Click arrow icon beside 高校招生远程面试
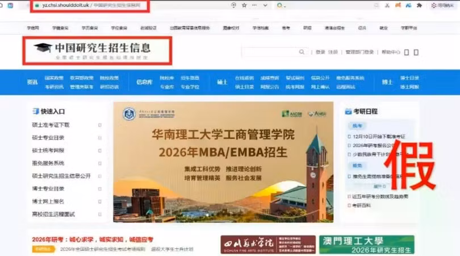The width and height of the screenshot is (460, 256). click(100, 214)
